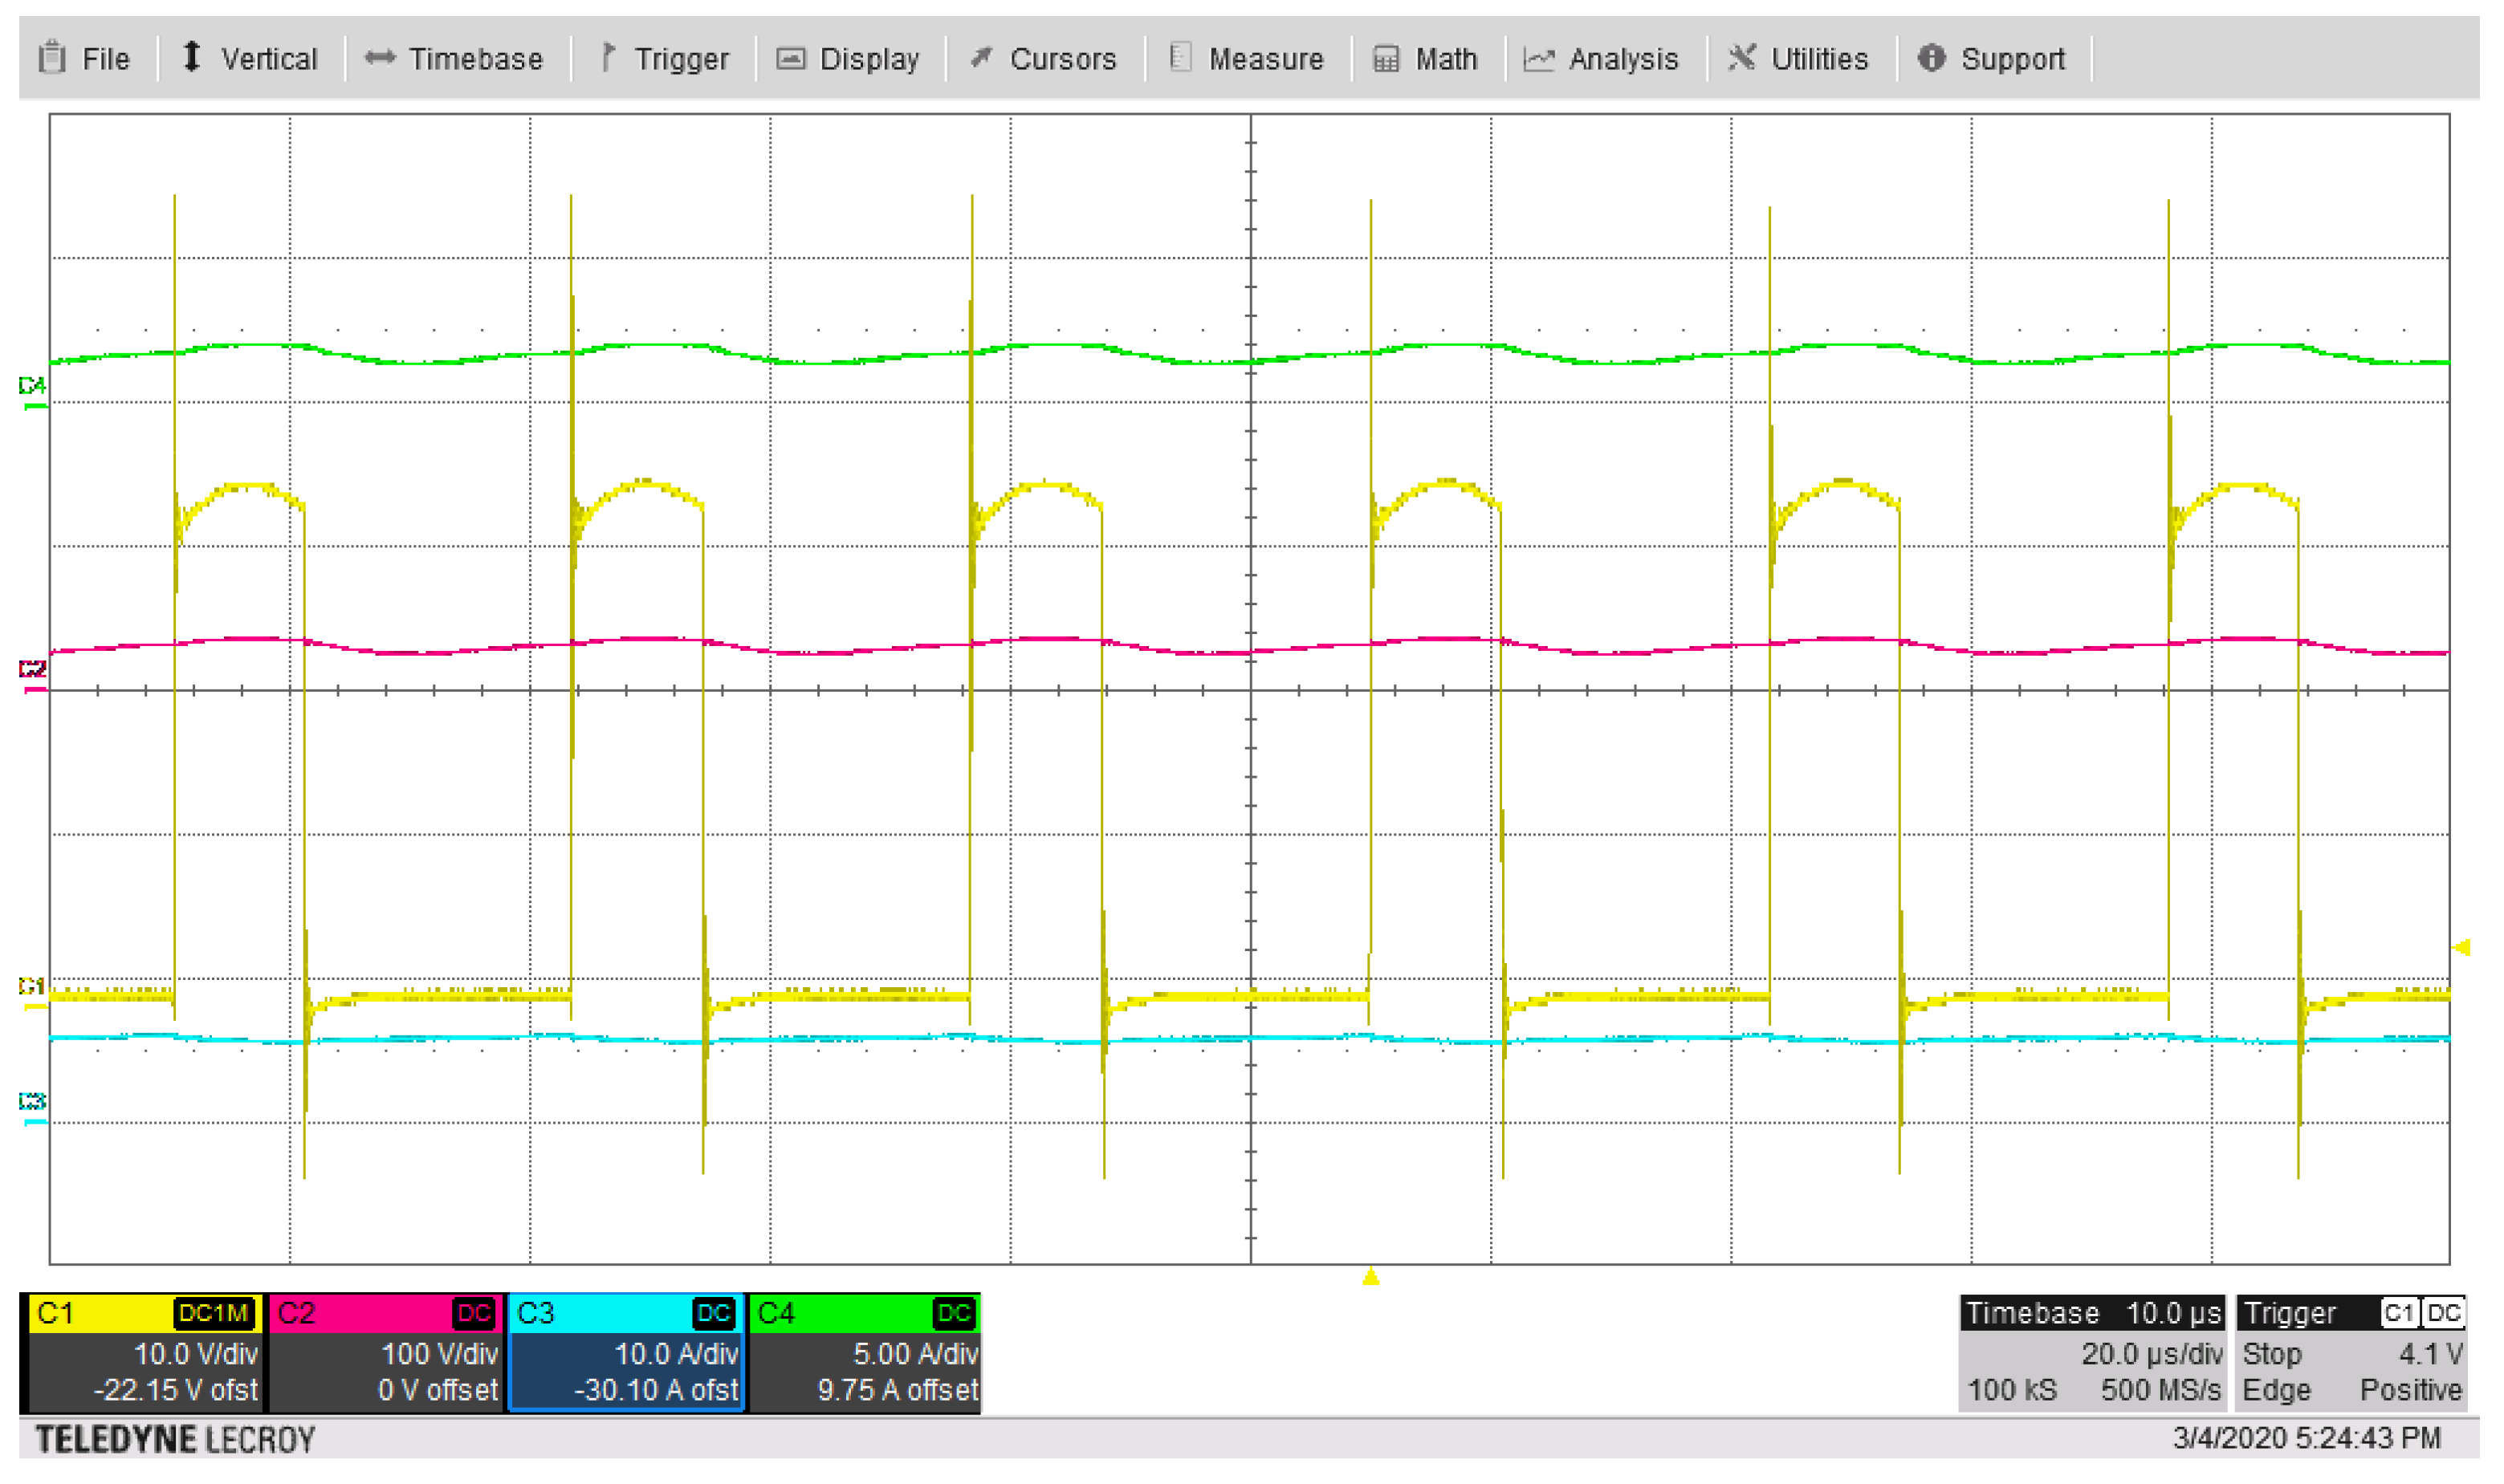This screenshot has width=2504, height=1484.
Task: Select the C4 green channel descriptor box
Action: [x=866, y=1352]
